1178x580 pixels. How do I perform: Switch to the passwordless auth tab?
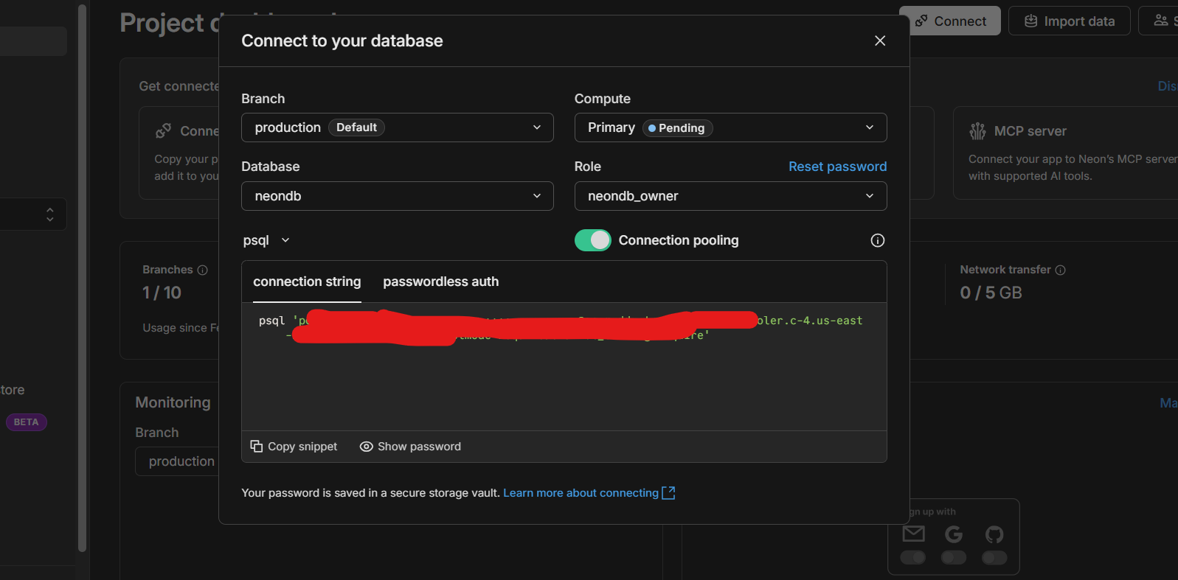440,282
